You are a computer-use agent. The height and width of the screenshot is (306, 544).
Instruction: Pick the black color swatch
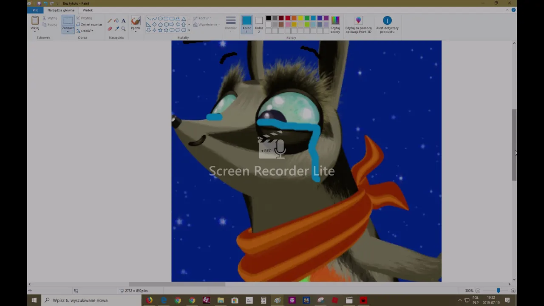[x=268, y=18]
